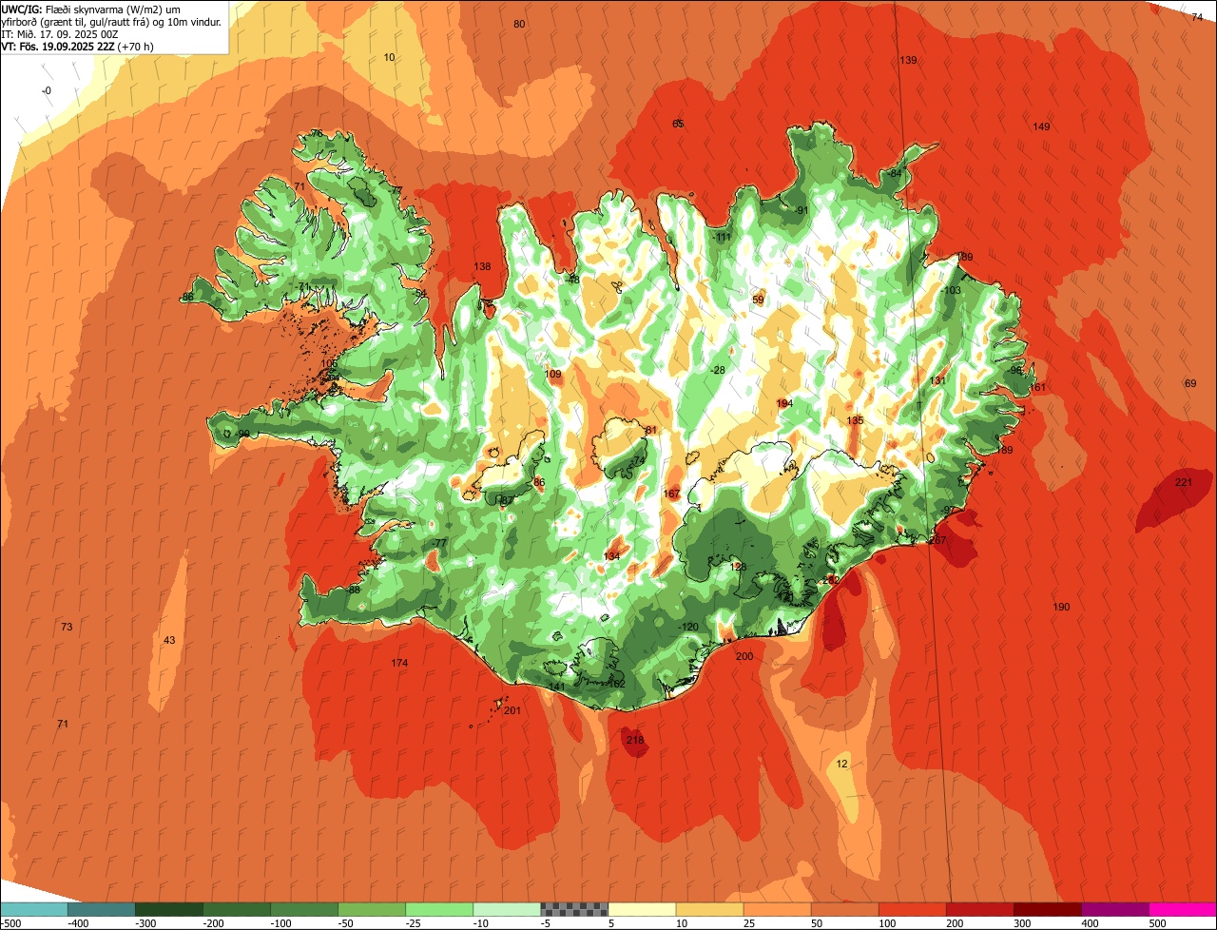Click the green legend swatch between -200 and -100
The image size is (1217, 930).
point(236,909)
